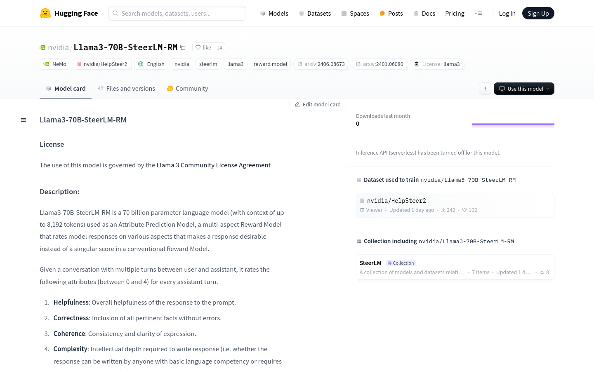Image resolution: width=594 pixels, height=371 pixels.
Task: Select the nvidia/HelpSteer2 dataset tag
Action: point(102,64)
